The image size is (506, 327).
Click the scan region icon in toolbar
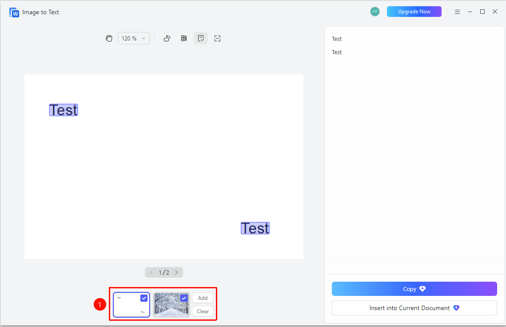(x=218, y=38)
